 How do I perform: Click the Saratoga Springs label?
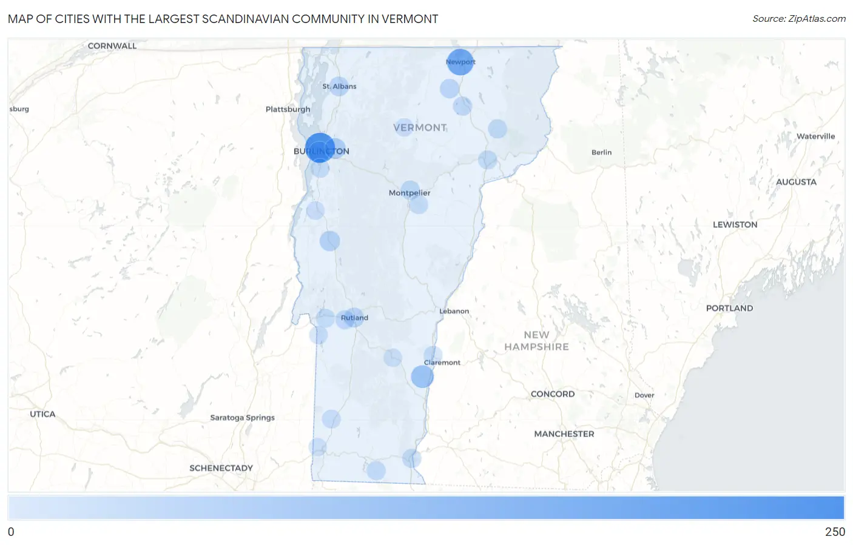pos(242,418)
